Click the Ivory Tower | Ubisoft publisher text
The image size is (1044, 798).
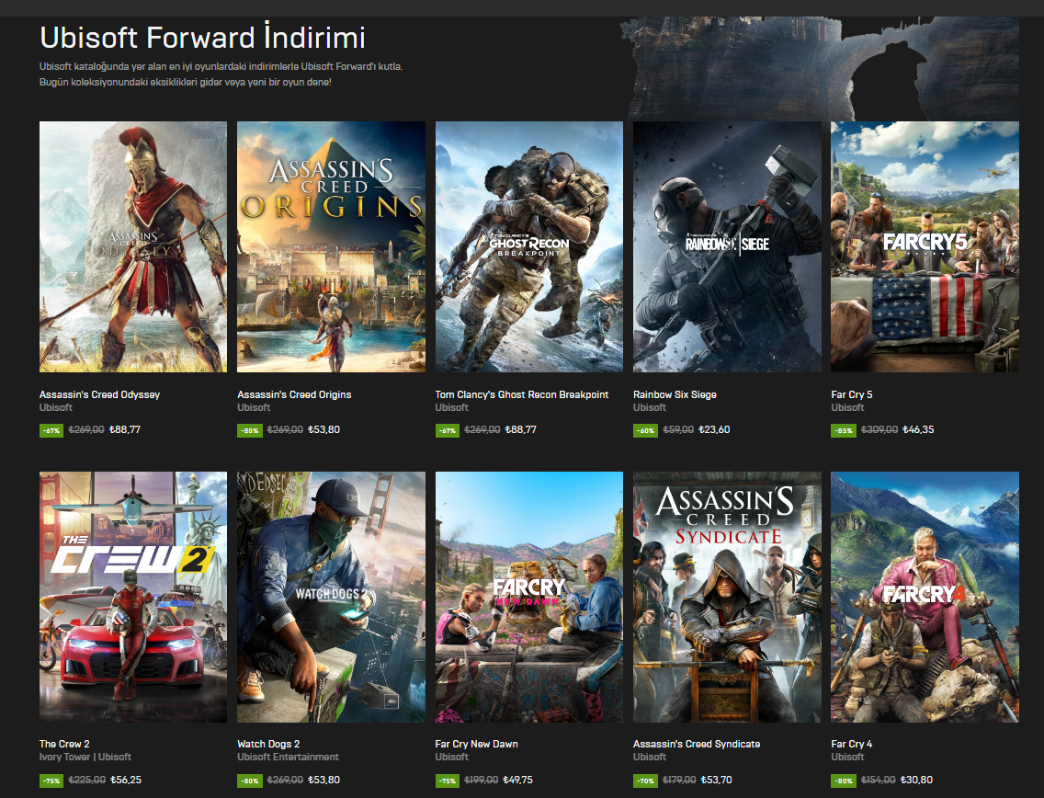85,757
